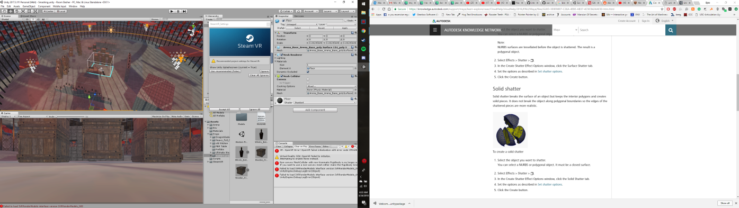
Task: Toggle Floor object active checkbox in Inspector
Action: pyautogui.click(x=283, y=21)
